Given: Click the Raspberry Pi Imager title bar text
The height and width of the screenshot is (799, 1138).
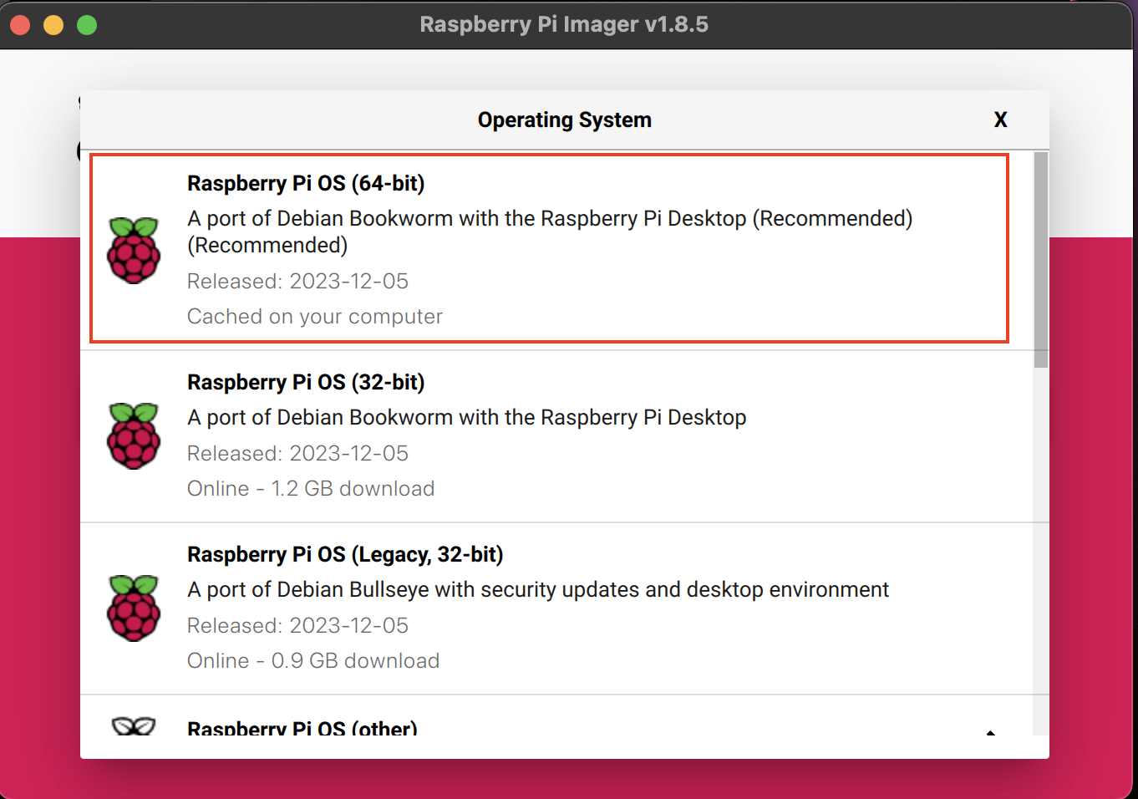Looking at the screenshot, I should coord(564,24).
